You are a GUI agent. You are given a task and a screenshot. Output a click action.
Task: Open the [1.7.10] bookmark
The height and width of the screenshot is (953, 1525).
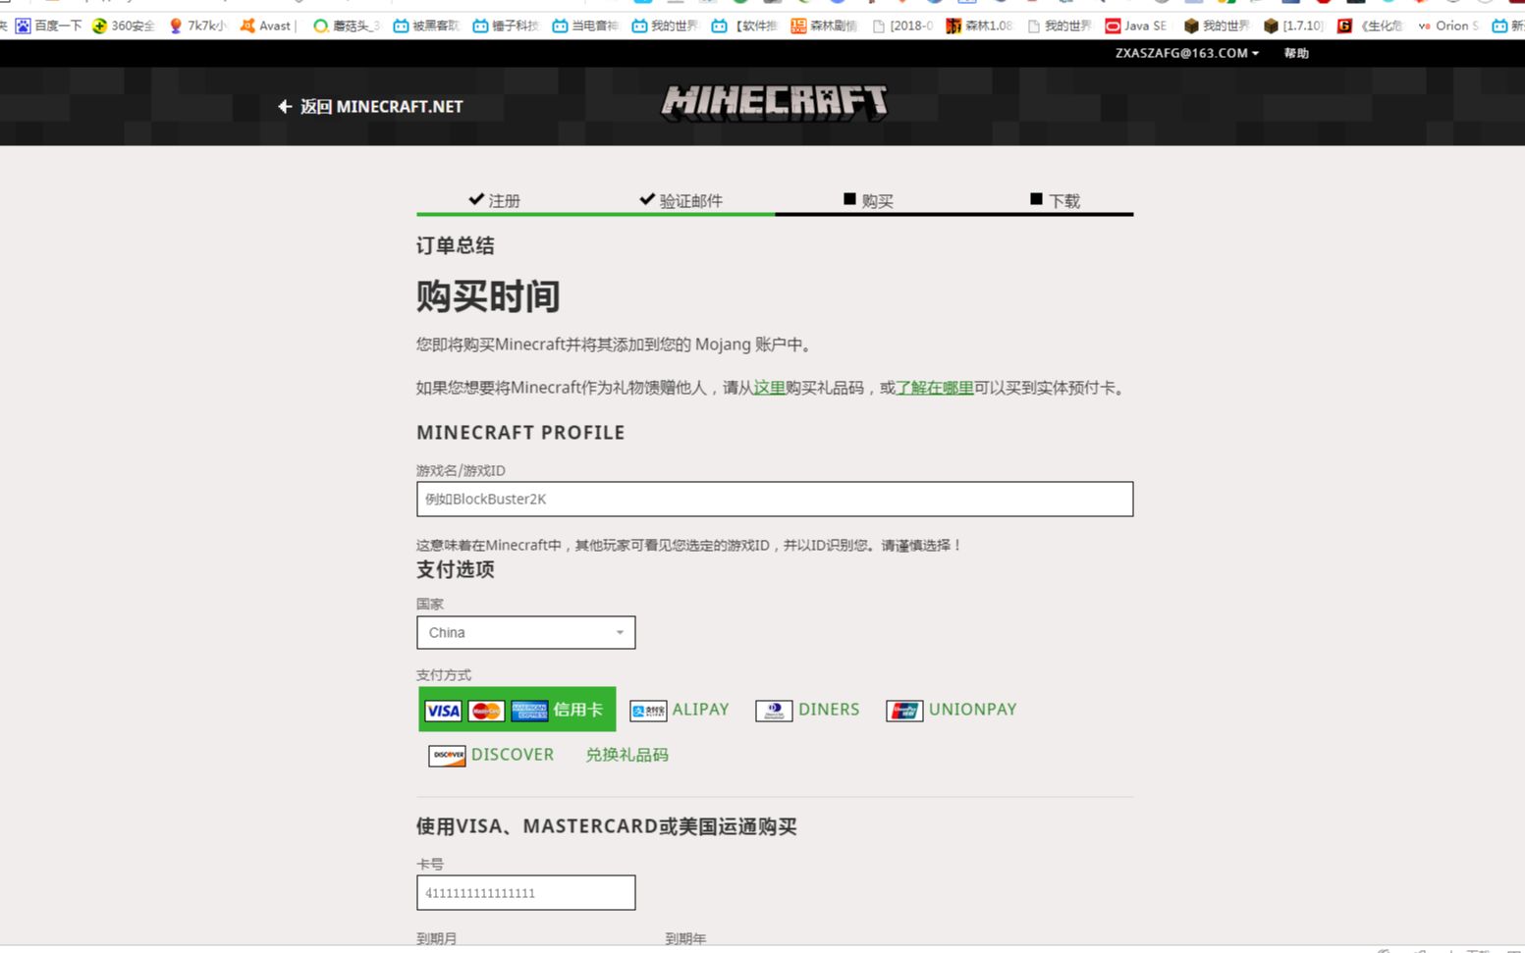(x=1293, y=26)
